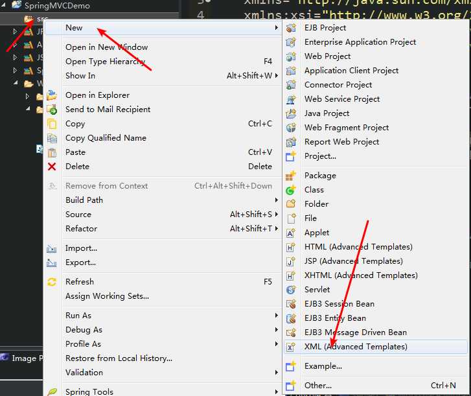The width and height of the screenshot is (471, 396).
Task: Click the Servlet menu label
Action: [x=317, y=290]
